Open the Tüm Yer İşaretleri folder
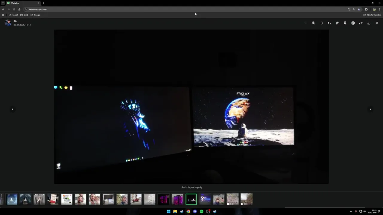 [x=372, y=15]
